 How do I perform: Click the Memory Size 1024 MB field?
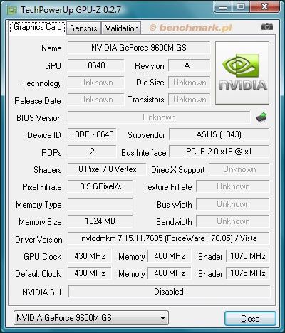100,221
